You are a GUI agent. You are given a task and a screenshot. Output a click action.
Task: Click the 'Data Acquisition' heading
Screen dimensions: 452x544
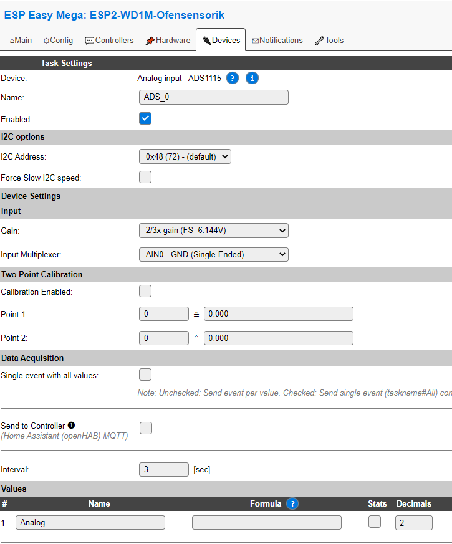[x=32, y=358]
